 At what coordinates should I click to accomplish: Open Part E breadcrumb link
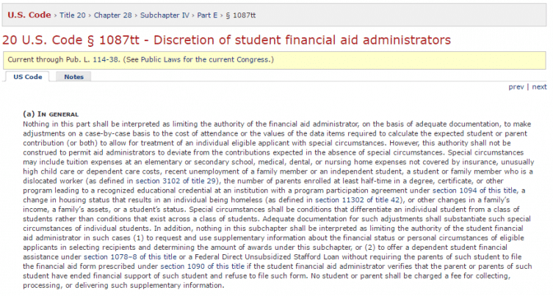click(207, 15)
